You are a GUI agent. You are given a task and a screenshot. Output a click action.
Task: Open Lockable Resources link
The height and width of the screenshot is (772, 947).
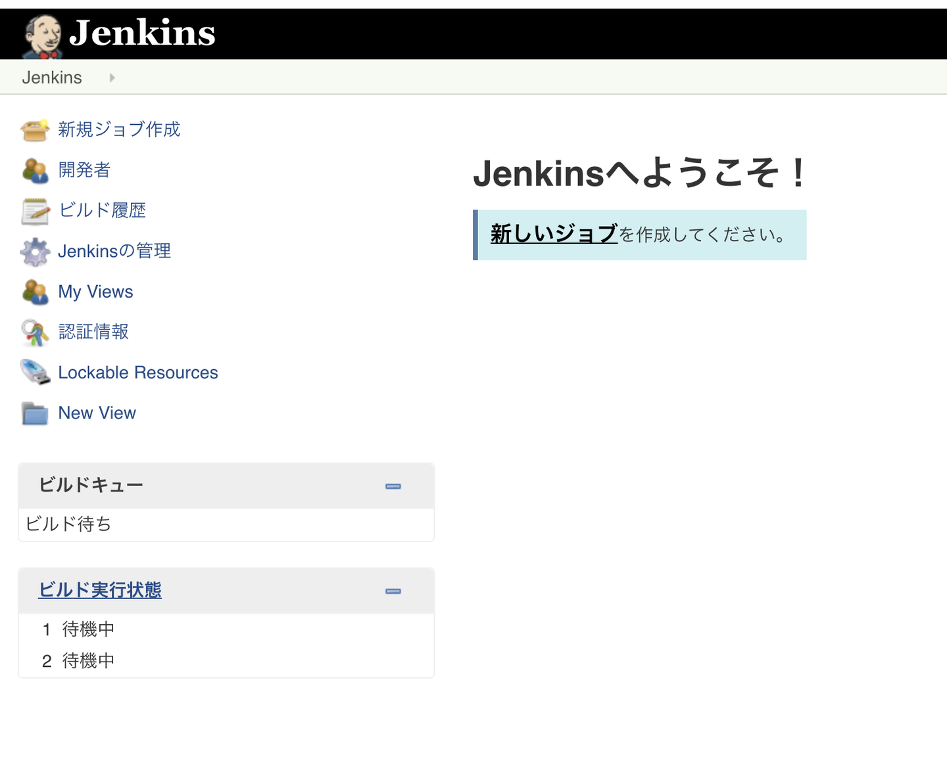(138, 373)
